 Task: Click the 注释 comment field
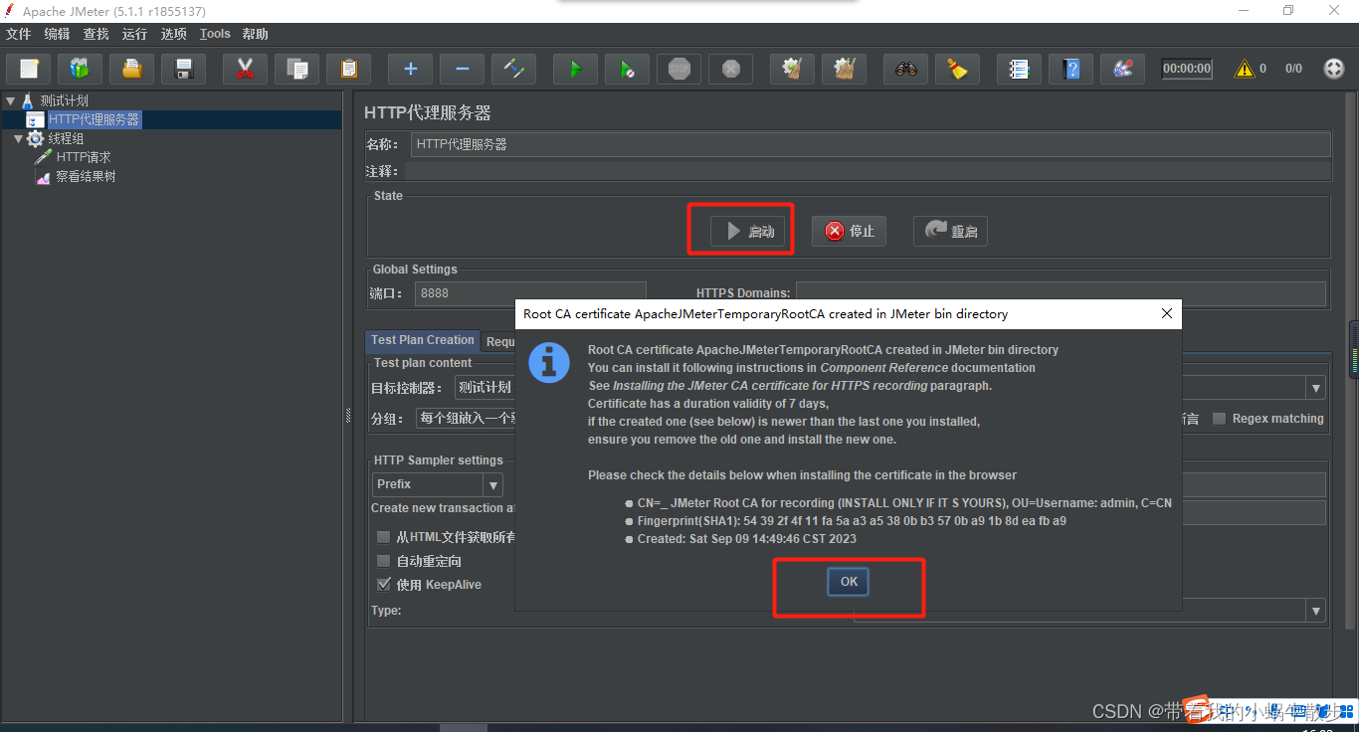point(867,171)
